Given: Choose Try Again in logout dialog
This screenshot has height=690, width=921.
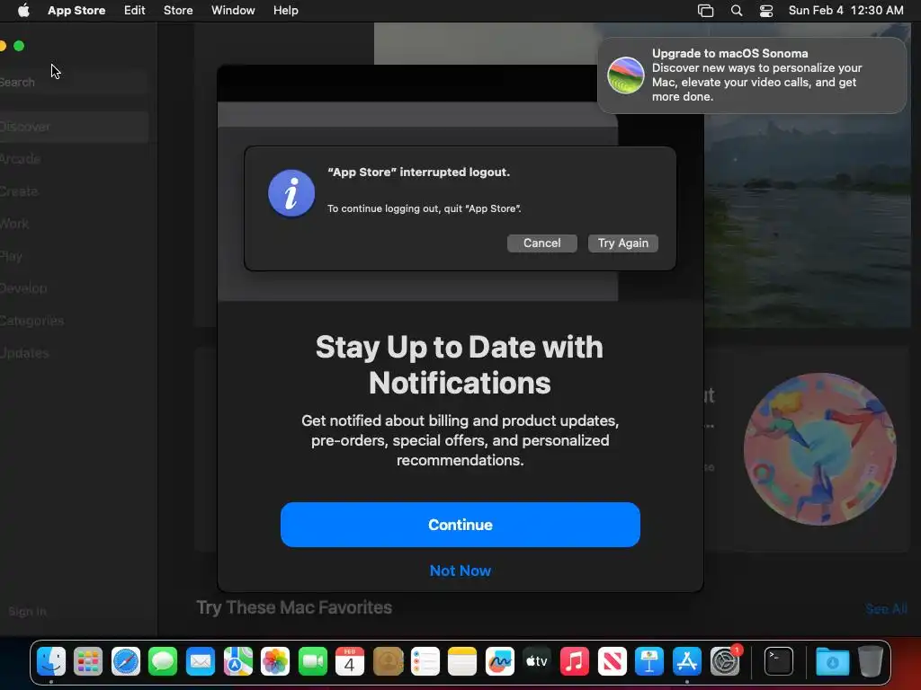Looking at the screenshot, I should point(622,243).
